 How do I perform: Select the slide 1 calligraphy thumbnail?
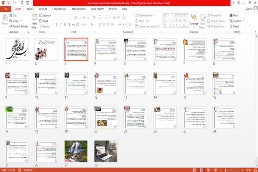click(17, 49)
